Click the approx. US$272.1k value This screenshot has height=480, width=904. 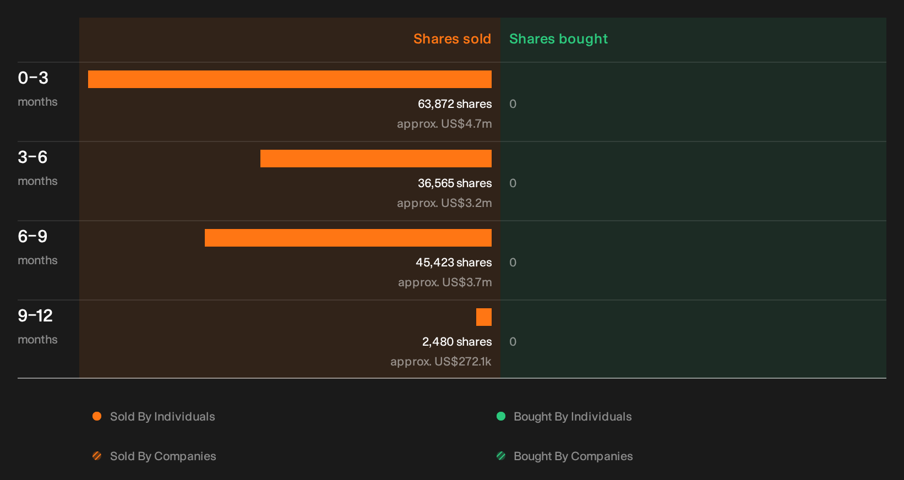tap(441, 362)
